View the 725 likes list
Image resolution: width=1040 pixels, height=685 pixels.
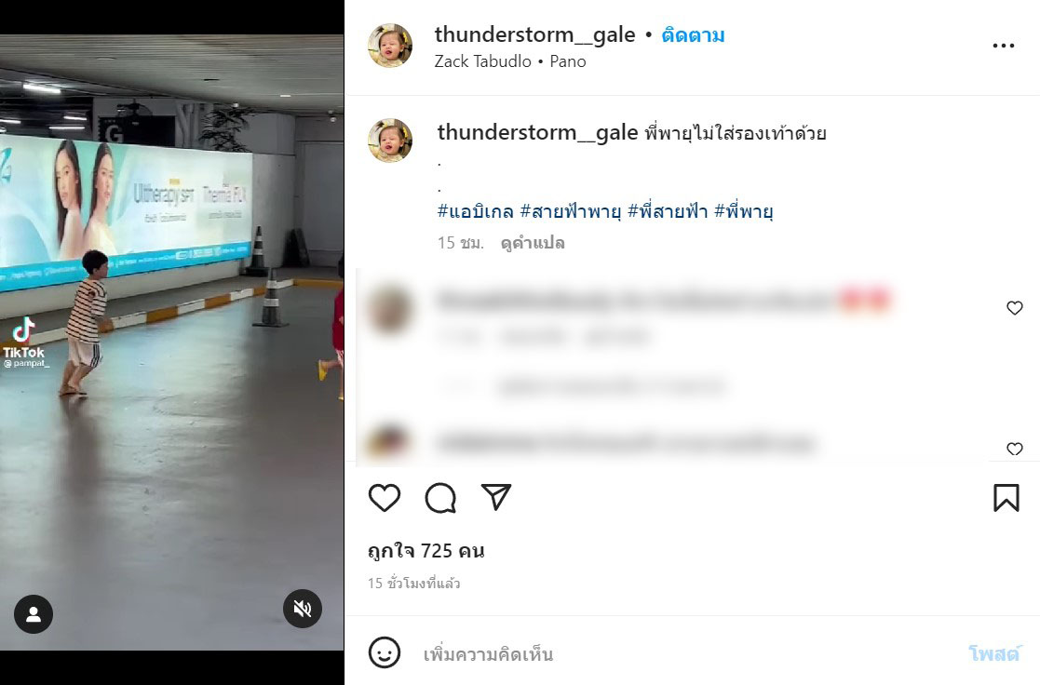point(425,551)
